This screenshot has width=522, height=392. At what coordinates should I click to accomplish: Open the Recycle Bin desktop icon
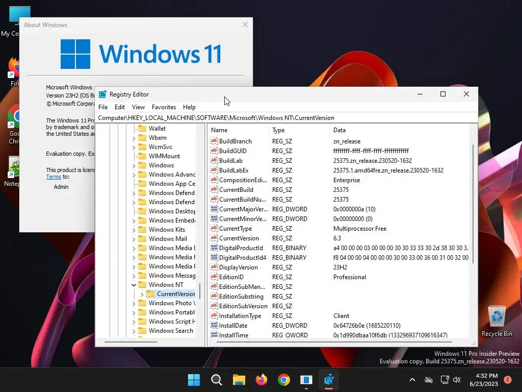(x=497, y=321)
